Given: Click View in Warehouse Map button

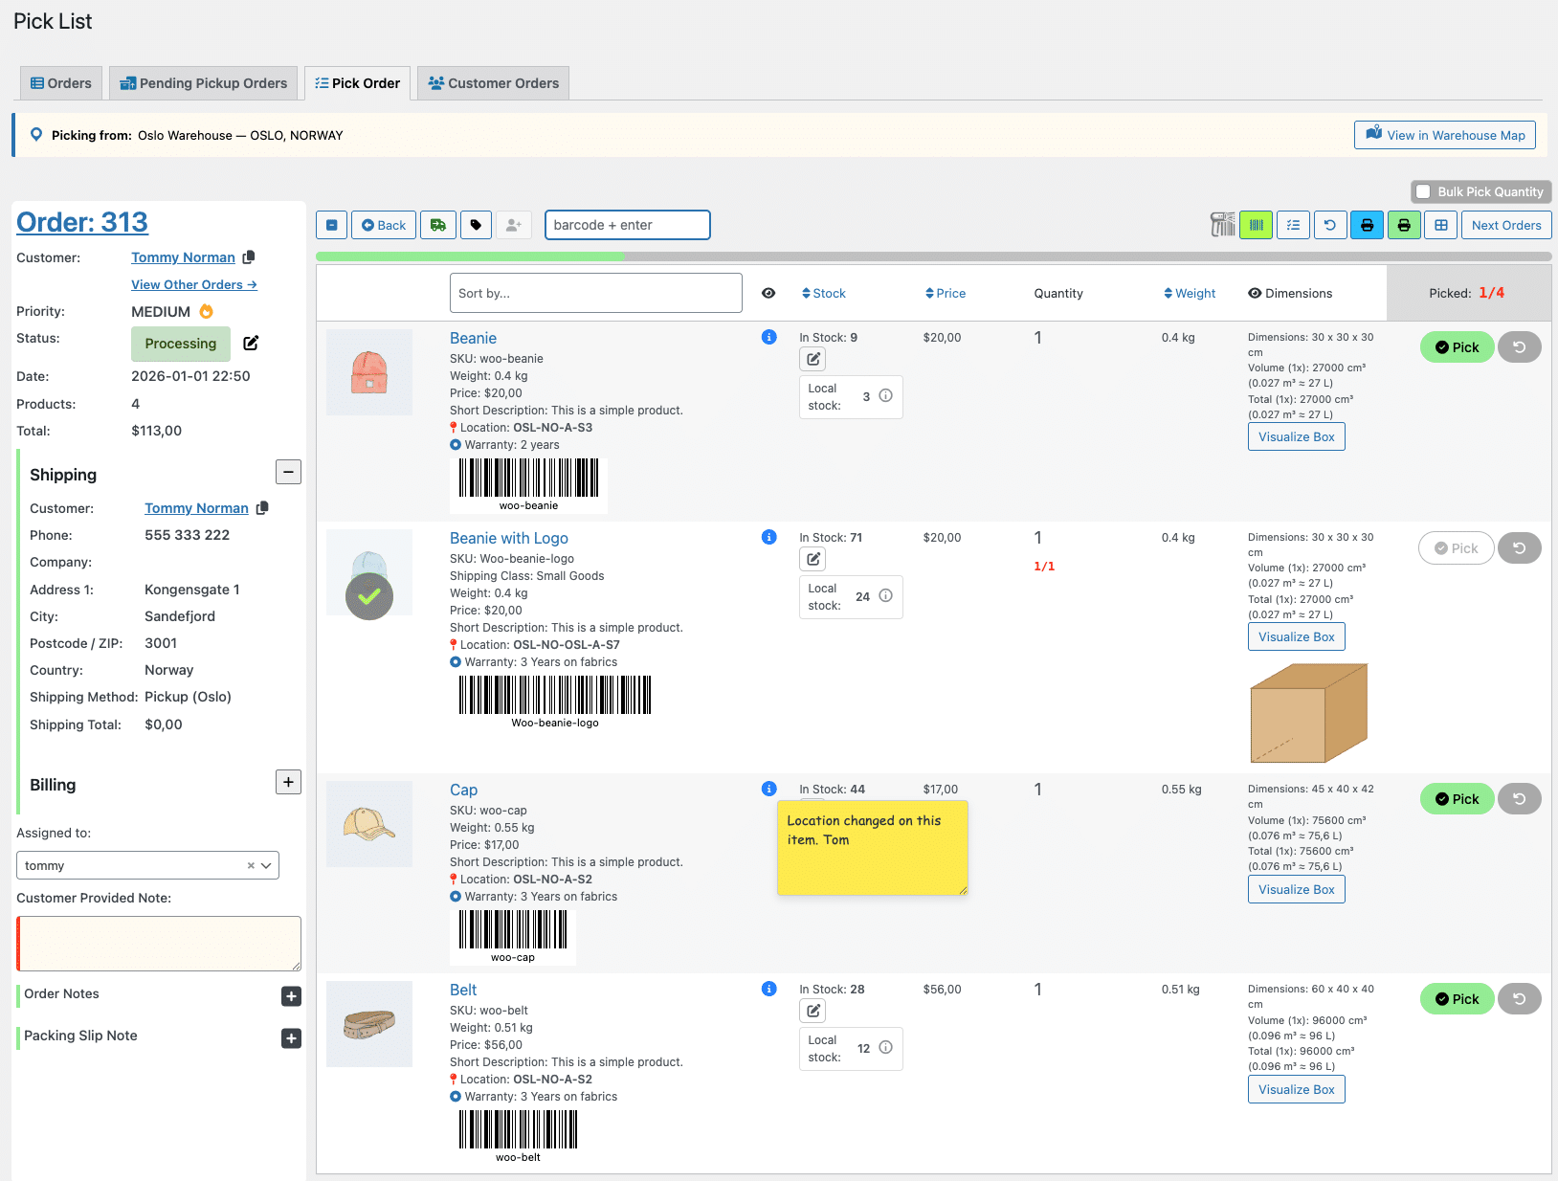Looking at the screenshot, I should [1444, 135].
